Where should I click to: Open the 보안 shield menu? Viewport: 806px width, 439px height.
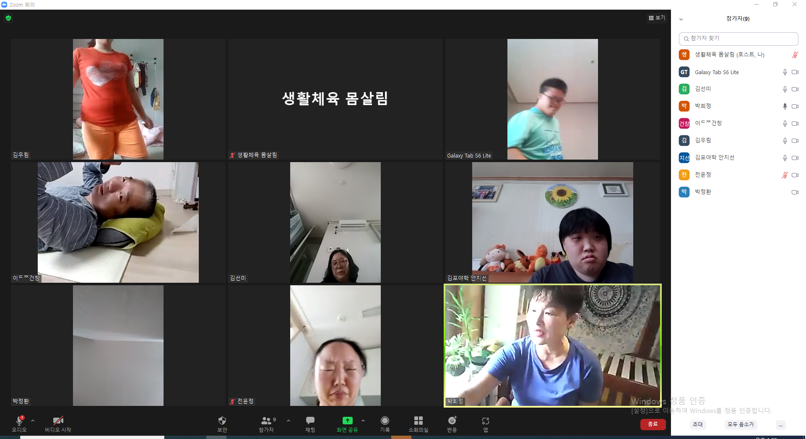click(222, 421)
